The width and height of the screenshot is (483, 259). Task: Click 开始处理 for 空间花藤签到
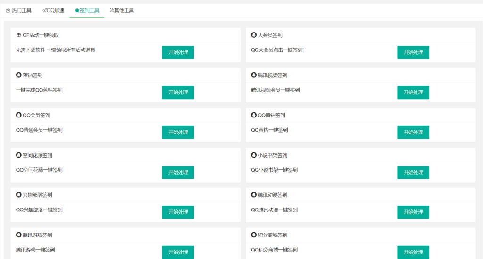click(178, 172)
